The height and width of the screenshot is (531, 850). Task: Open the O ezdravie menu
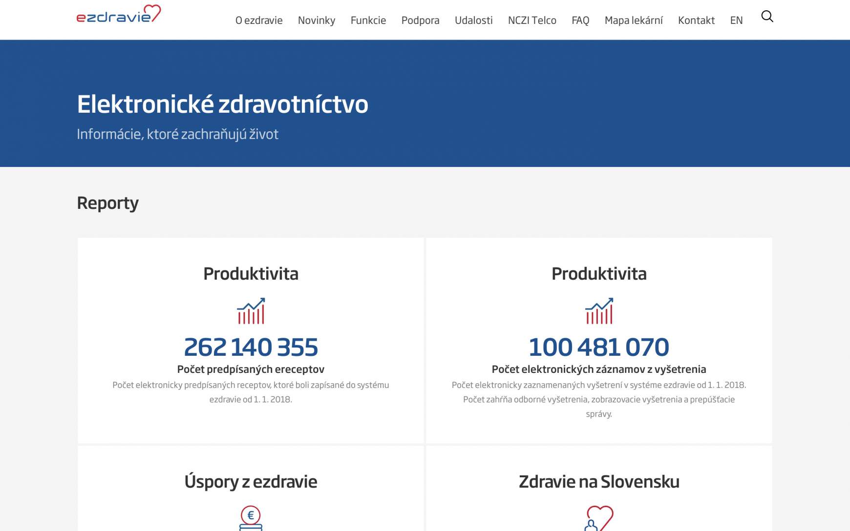tap(259, 20)
